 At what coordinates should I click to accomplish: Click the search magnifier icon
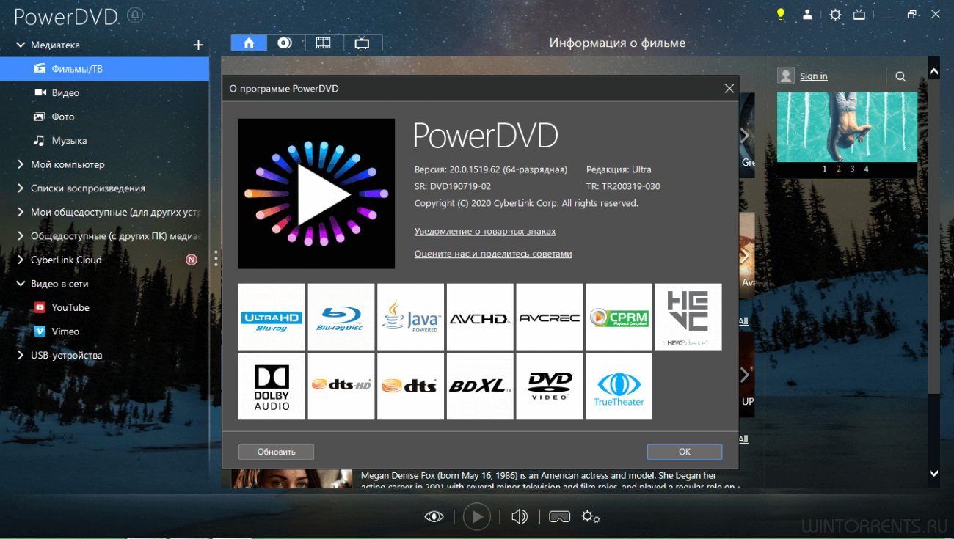(x=901, y=76)
